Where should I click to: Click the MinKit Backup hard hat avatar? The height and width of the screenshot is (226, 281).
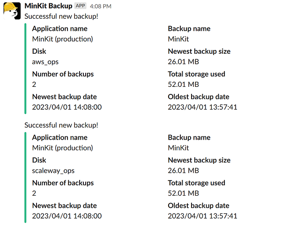pos(12,11)
